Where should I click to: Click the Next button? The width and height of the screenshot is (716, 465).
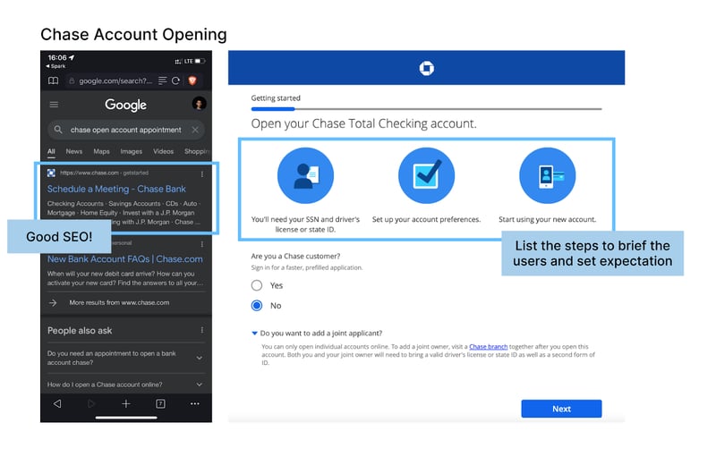[x=561, y=409]
